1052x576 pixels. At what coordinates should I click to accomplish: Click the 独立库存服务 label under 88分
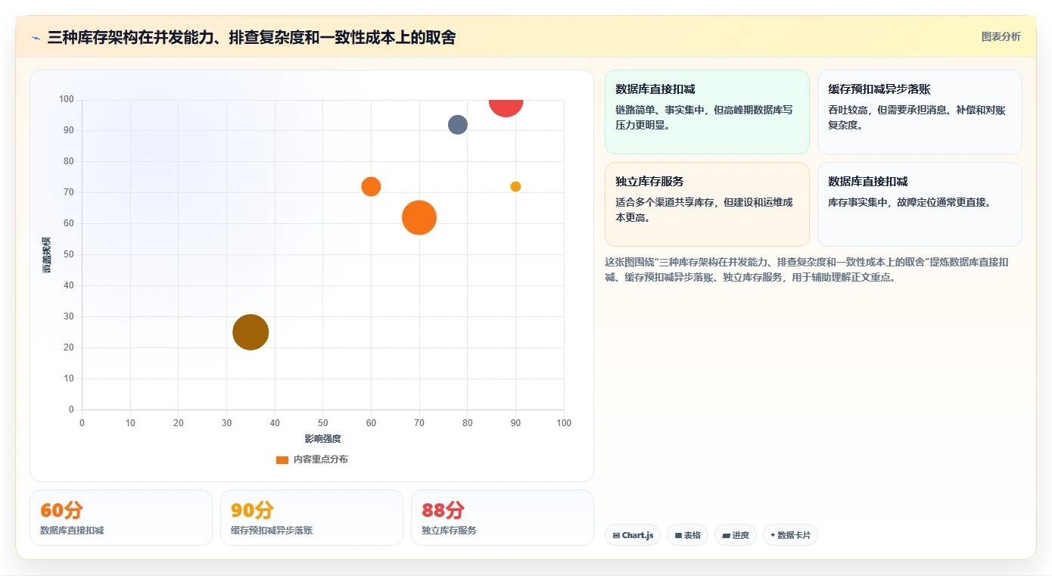(449, 531)
